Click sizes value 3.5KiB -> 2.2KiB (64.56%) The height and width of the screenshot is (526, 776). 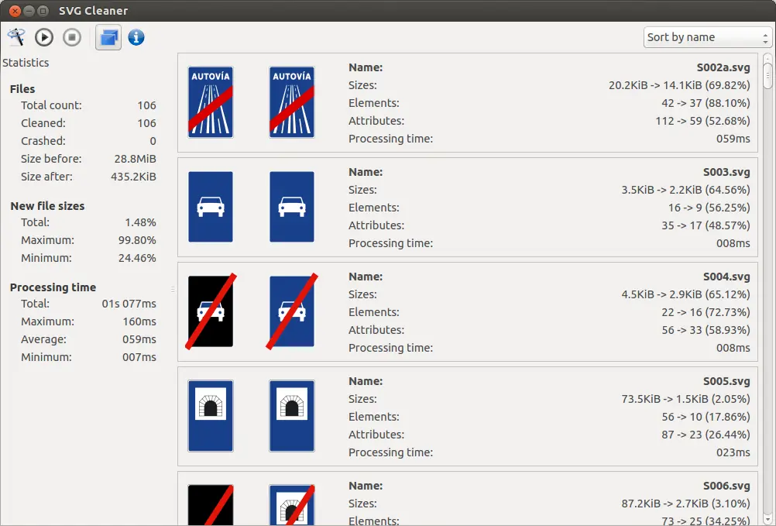point(685,190)
